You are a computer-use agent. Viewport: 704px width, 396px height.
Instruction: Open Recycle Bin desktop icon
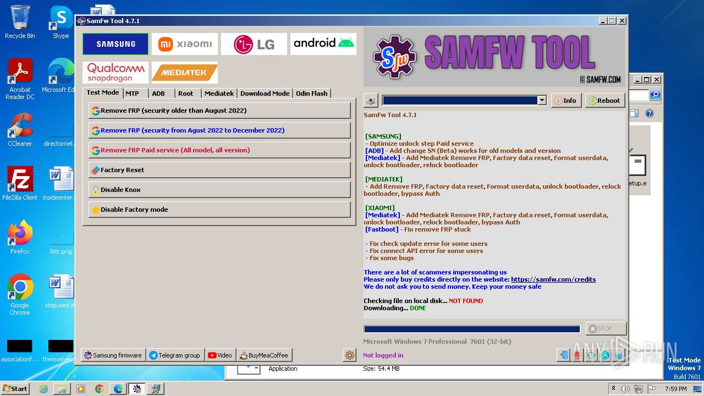point(20,22)
